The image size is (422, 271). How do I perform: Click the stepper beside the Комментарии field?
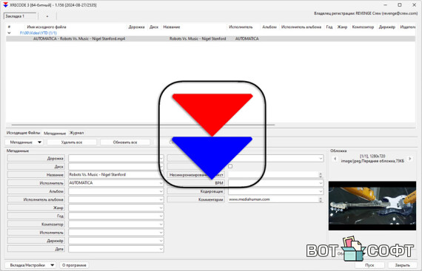tap(321, 199)
